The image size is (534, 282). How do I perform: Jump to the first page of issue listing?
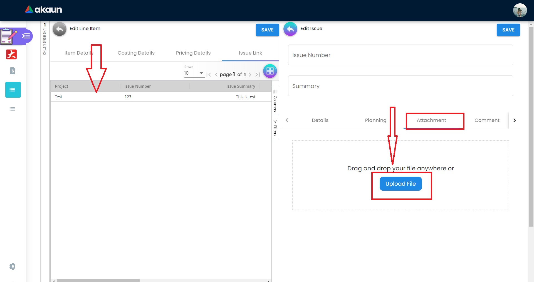(209, 75)
